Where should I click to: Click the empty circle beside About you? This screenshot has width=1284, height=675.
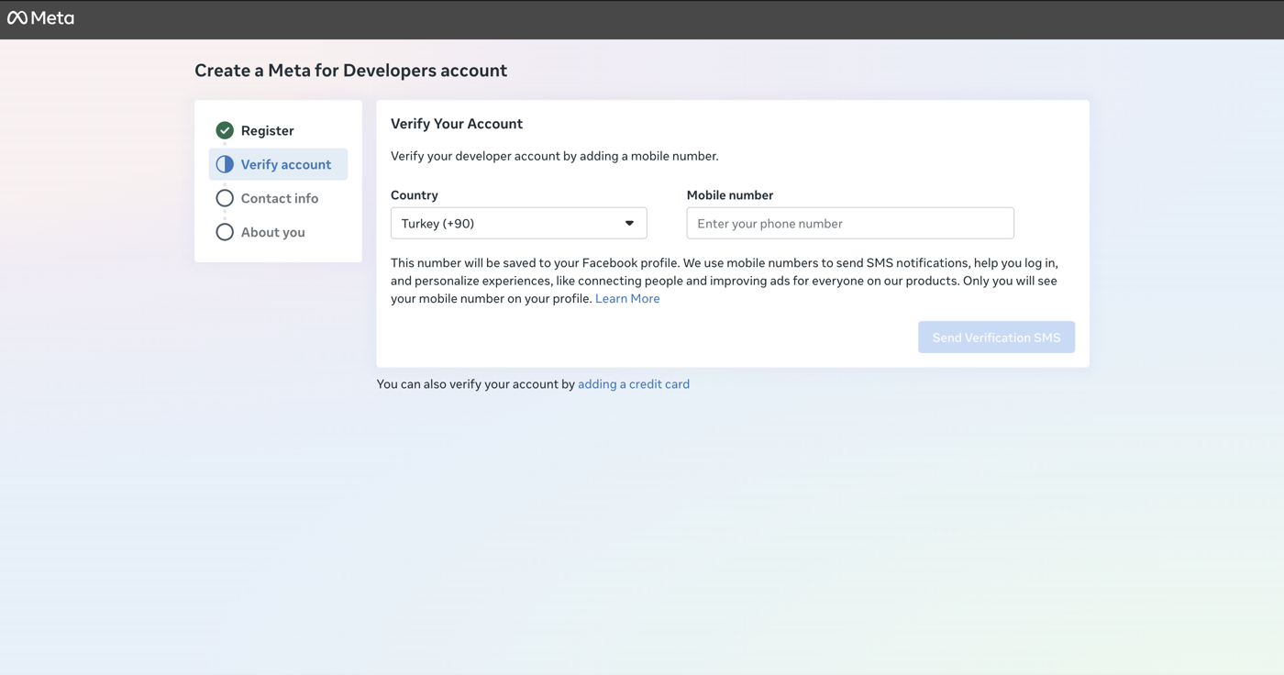click(x=225, y=232)
